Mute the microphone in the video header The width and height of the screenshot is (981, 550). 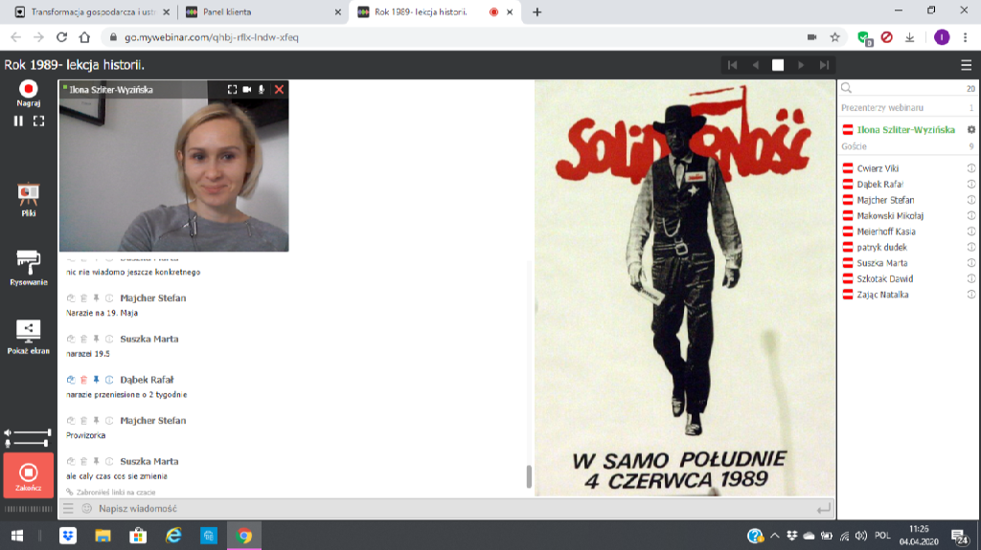tap(261, 89)
